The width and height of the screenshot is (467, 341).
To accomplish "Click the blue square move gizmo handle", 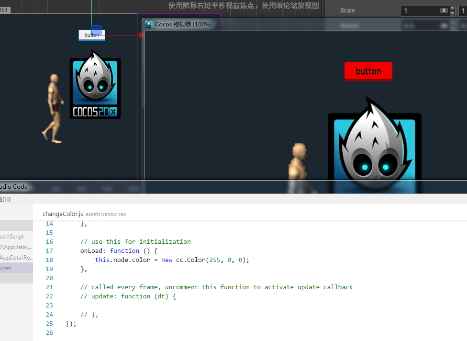I will coord(97,30).
